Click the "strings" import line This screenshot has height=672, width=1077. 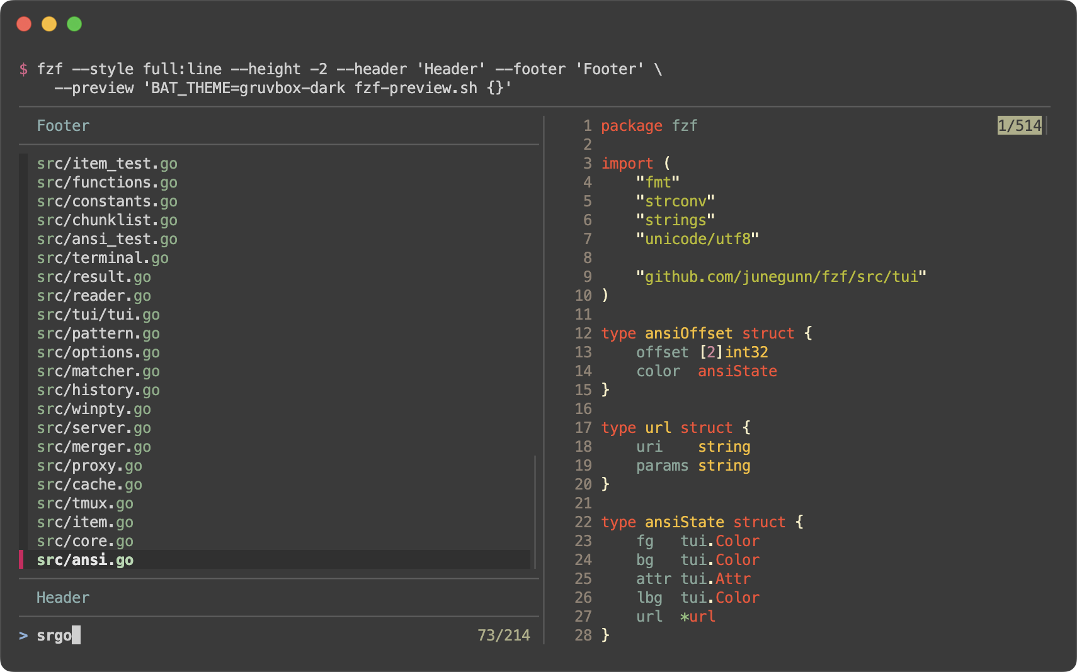point(676,220)
